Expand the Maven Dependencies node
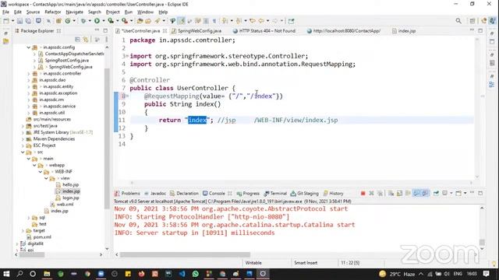The image size is (499, 280). click(x=23, y=139)
